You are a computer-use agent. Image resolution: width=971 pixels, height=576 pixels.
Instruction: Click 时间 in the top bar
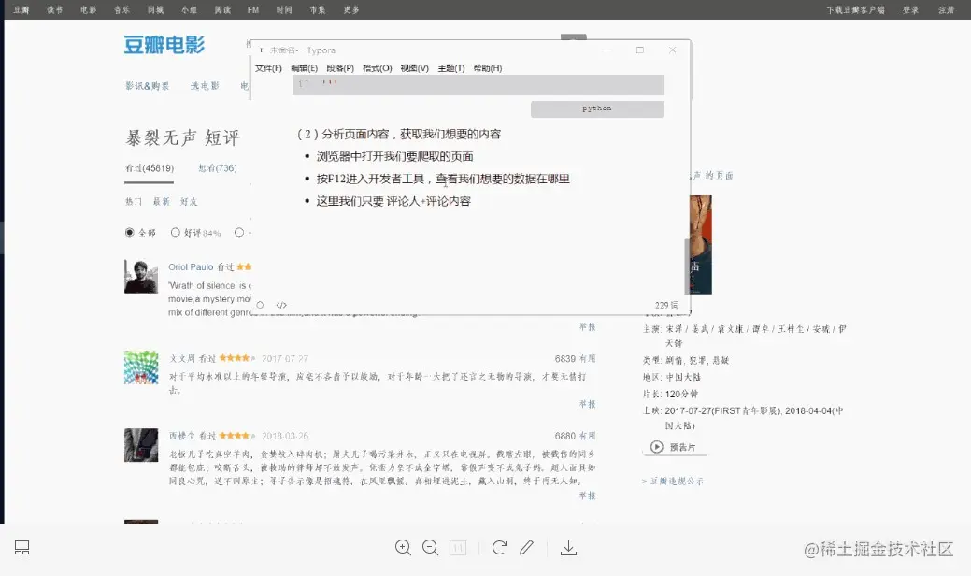(x=284, y=10)
